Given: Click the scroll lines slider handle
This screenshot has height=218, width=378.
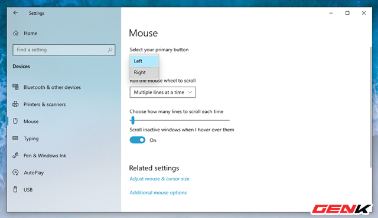Looking at the screenshot, I should tap(132, 120).
